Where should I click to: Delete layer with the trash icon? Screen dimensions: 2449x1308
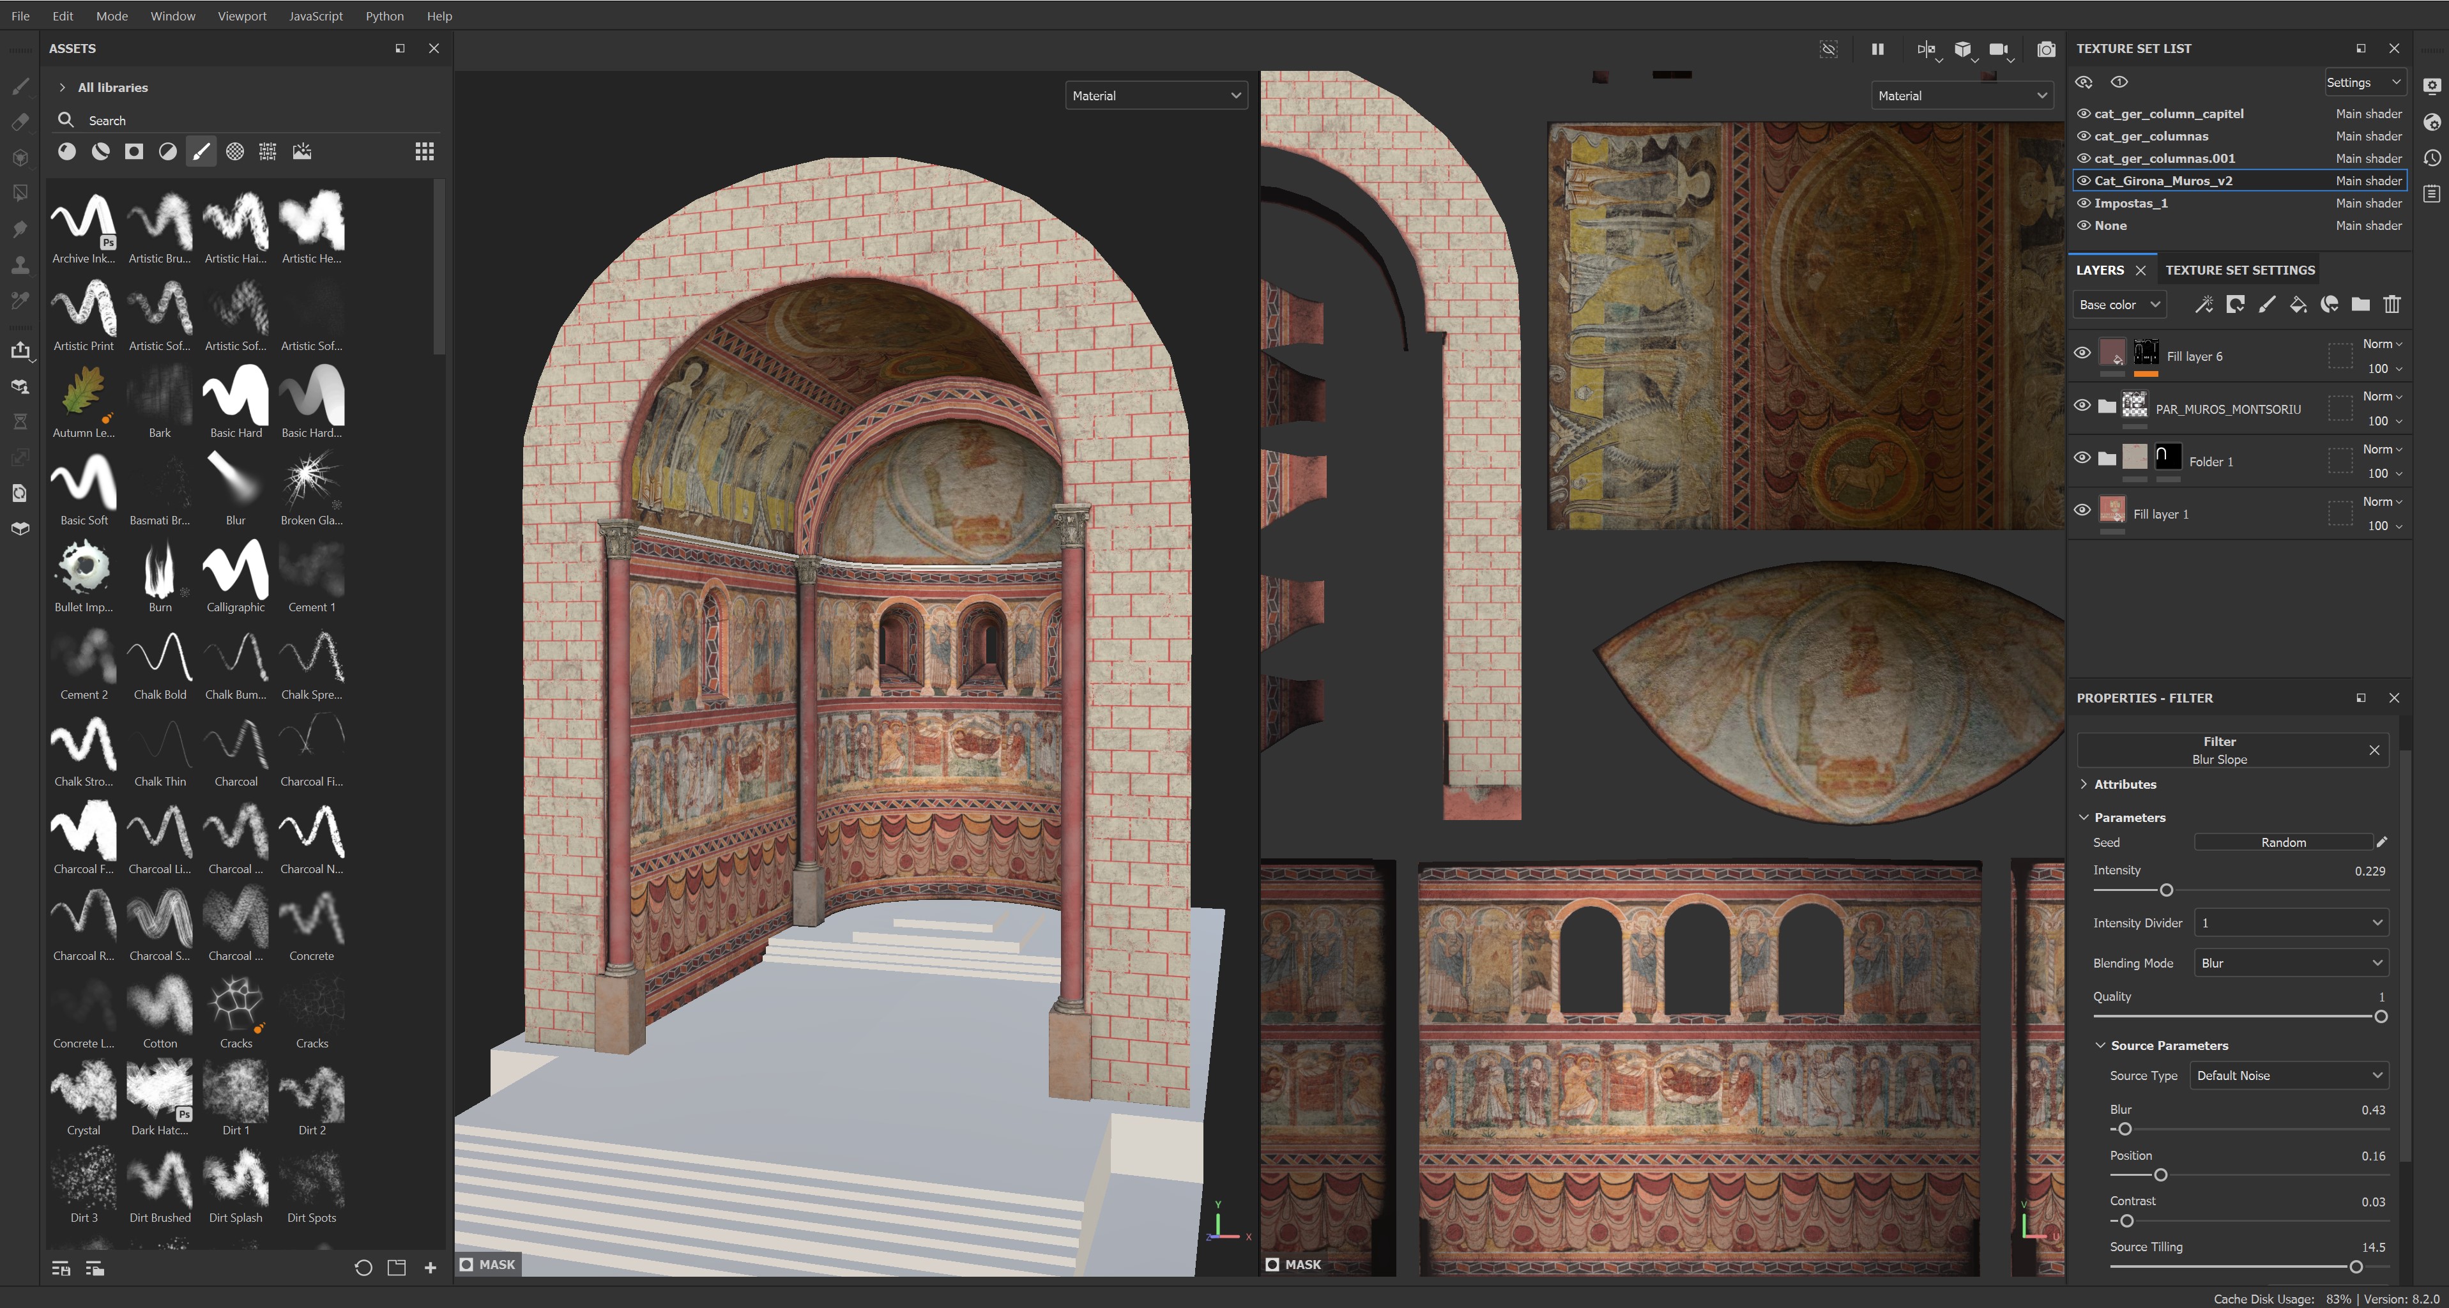click(x=2392, y=304)
